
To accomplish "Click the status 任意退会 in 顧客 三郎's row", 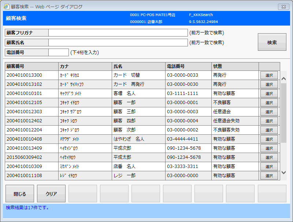I will pyautogui.click(x=222, y=112).
